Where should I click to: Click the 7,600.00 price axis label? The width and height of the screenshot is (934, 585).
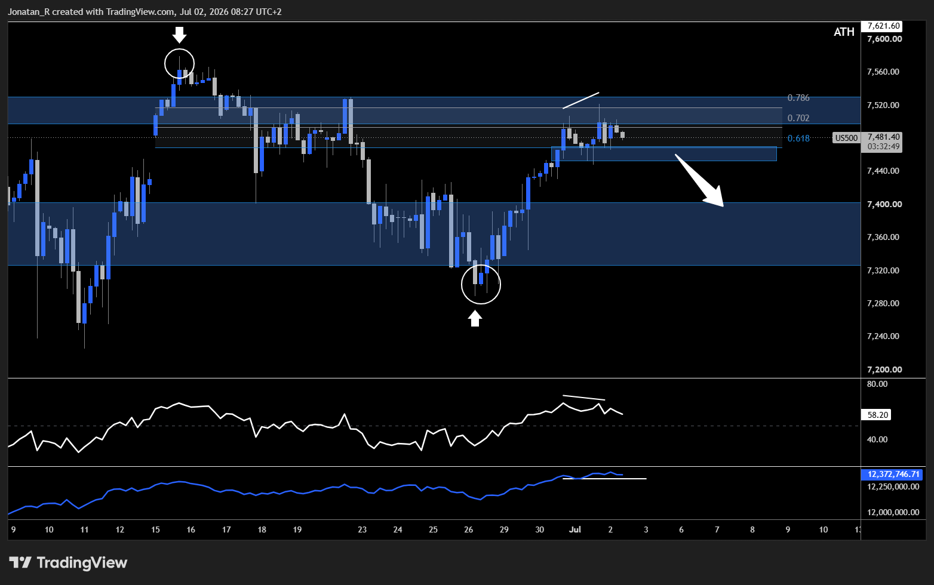pos(884,39)
